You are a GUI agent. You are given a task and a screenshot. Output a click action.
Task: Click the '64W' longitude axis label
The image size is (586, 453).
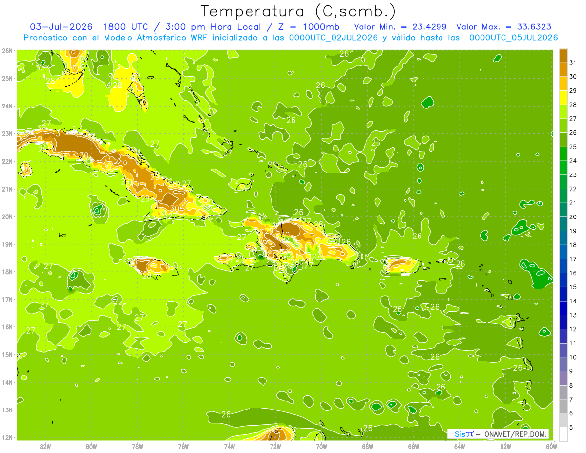click(x=460, y=446)
